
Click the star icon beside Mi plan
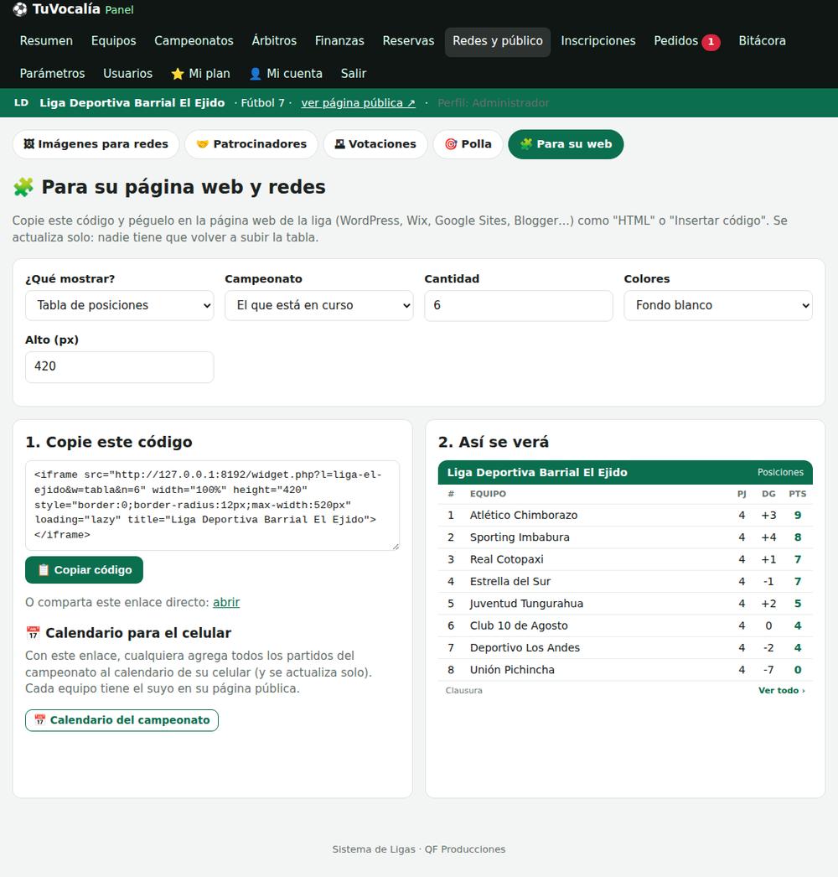(178, 74)
